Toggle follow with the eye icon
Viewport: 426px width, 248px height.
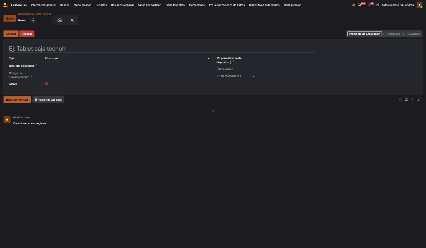(406, 100)
